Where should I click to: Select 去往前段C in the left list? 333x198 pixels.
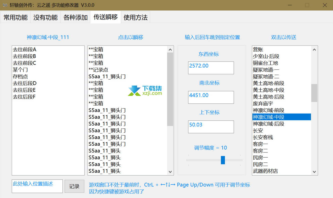point(48,63)
